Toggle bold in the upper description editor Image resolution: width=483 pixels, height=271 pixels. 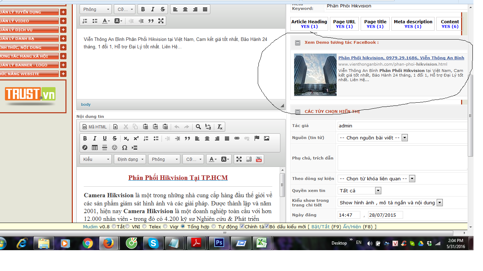143,10
